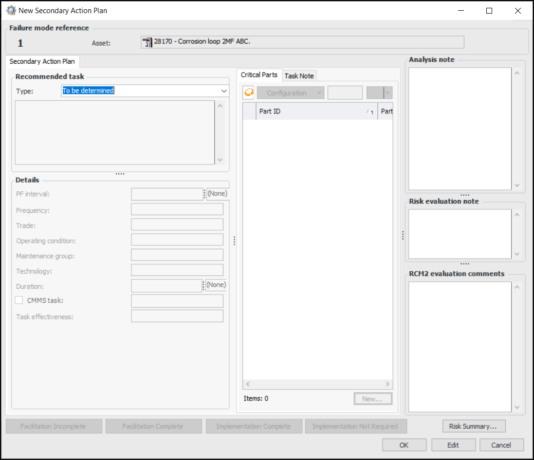
Task: Click the splitter dots below Recommended task
Action: tap(120, 174)
